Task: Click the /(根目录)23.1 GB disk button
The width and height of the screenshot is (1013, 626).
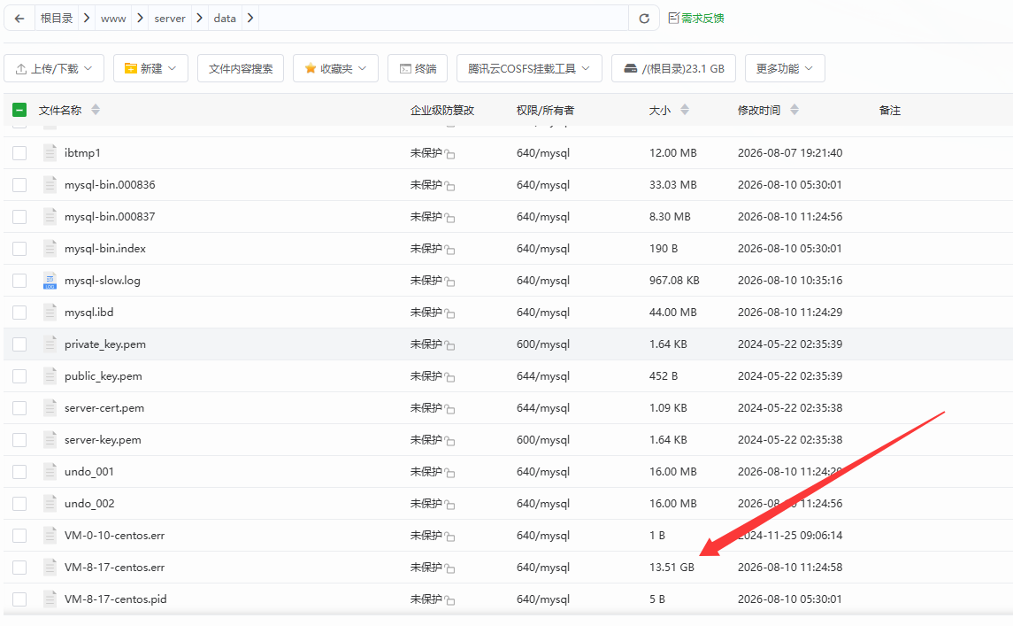Action: pos(674,68)
